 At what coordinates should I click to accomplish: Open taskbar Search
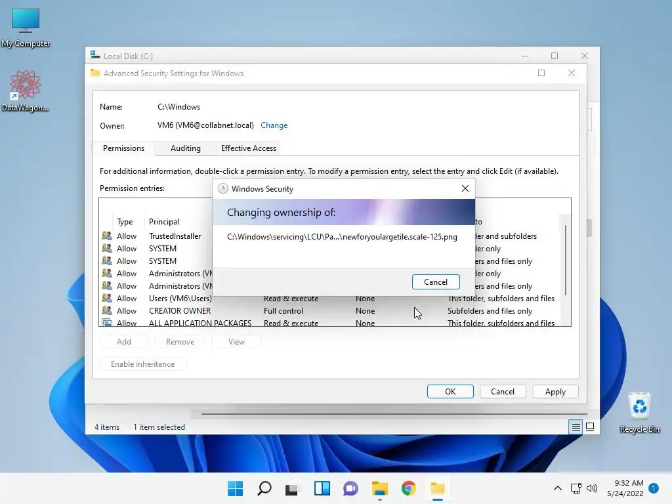264,488
